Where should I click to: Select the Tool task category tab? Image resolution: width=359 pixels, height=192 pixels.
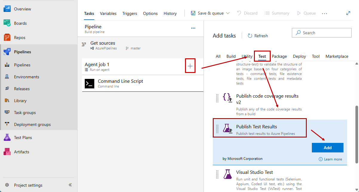[x=316, y=56]
